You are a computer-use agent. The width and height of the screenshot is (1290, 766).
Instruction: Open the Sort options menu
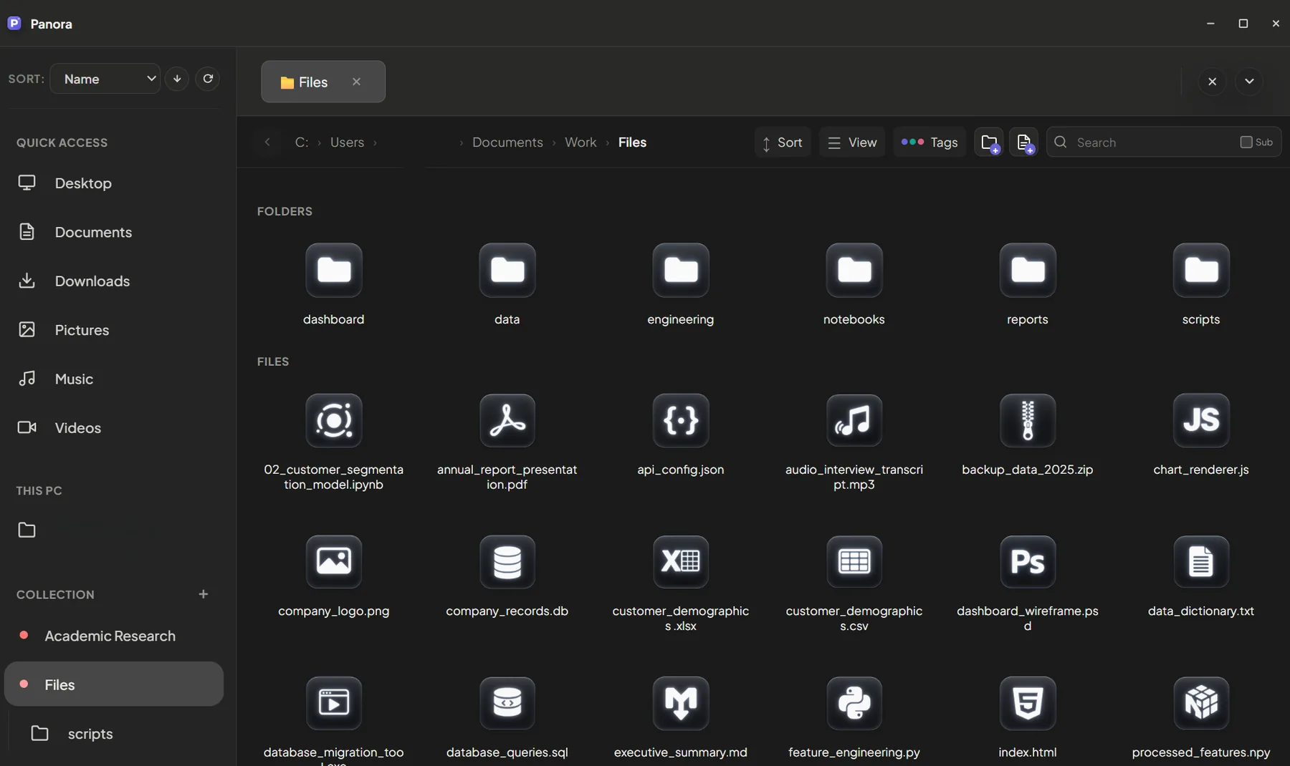click(x=783, y=142)
